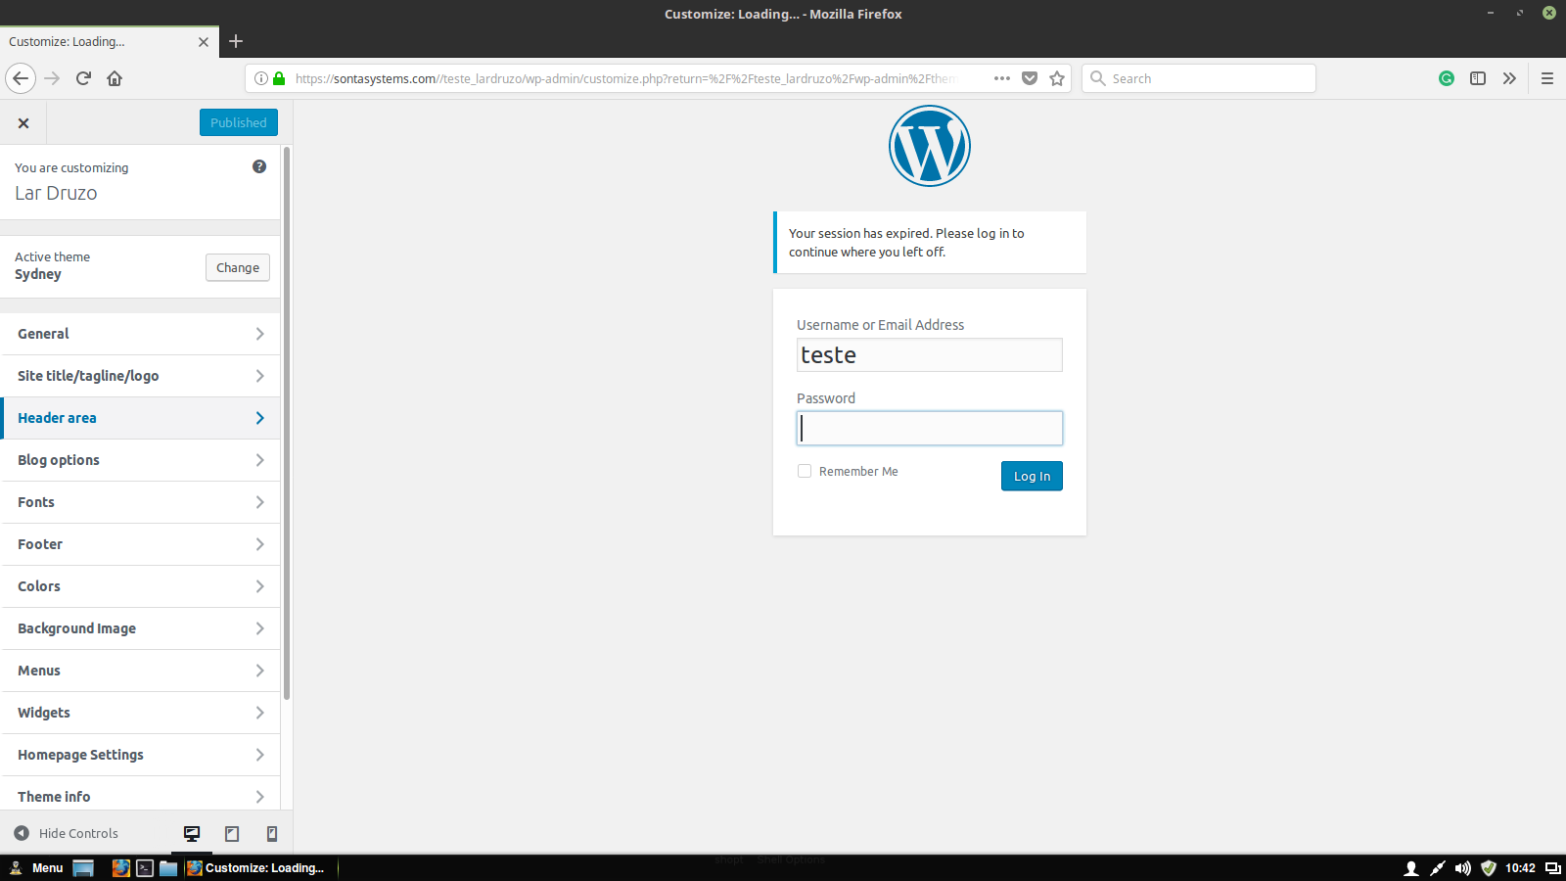The image size is (1566, 881).
Task: Open the Colors section
Action: click(x=140, y=586)
